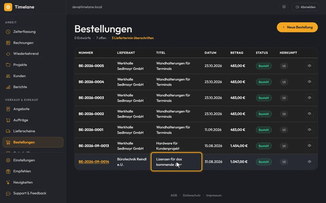The height and width of the screenshot is (203, 326).
Task: View order BE-2026-0004 via eye icon
Action: tap(309, 82)
